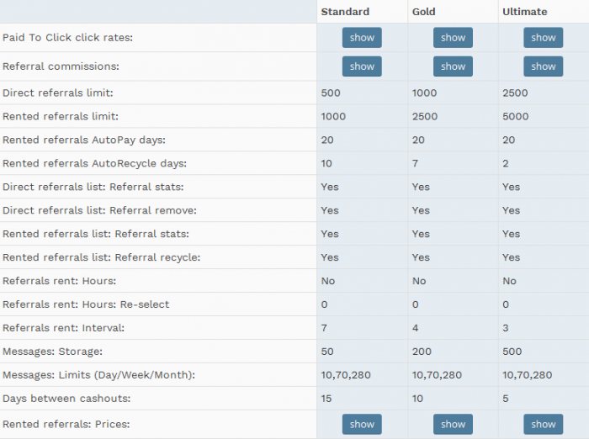Click the Rented referrals limit label
The width and height of the screenshot is (589, 439).
point(61,116)
